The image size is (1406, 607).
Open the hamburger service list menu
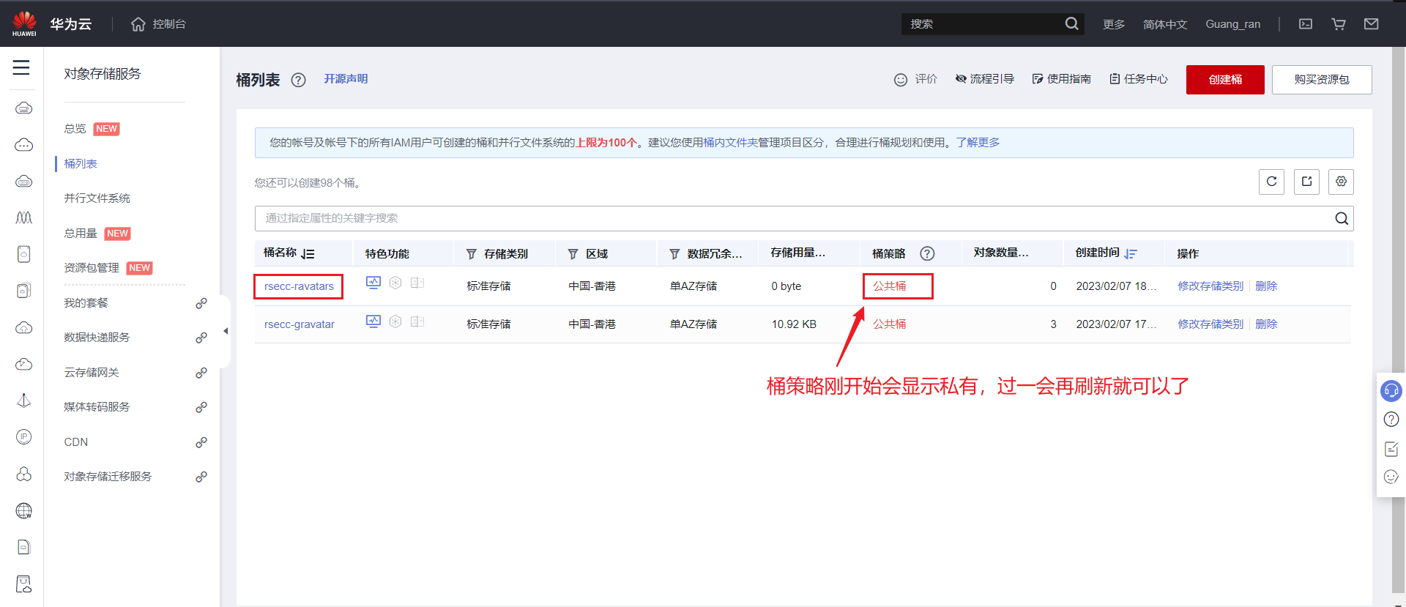[21, 68]
